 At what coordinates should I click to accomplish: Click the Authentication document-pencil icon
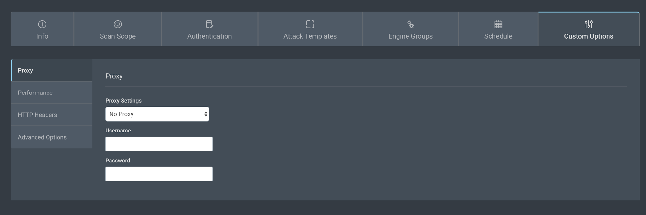[x=209, y=24]
